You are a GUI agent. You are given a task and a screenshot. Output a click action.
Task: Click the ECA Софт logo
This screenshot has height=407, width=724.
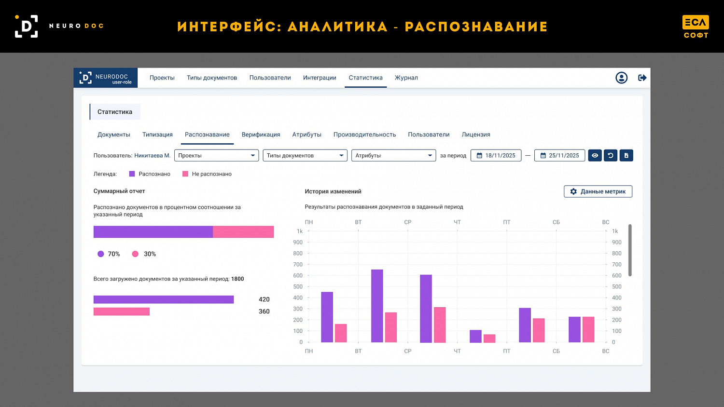pos(696,27)
